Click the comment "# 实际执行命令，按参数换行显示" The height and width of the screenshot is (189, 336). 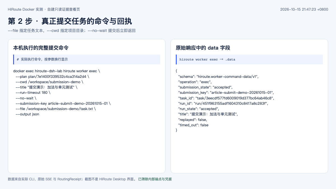42,59
